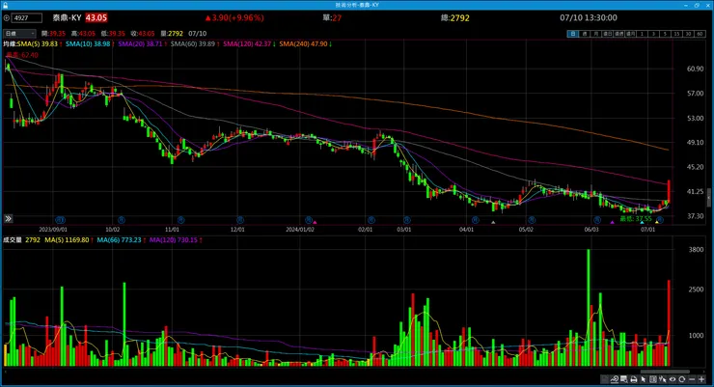Click the monthly marker circle near 05/02
The height and width of the screenshot is (387, 714).
pos(532,220)
